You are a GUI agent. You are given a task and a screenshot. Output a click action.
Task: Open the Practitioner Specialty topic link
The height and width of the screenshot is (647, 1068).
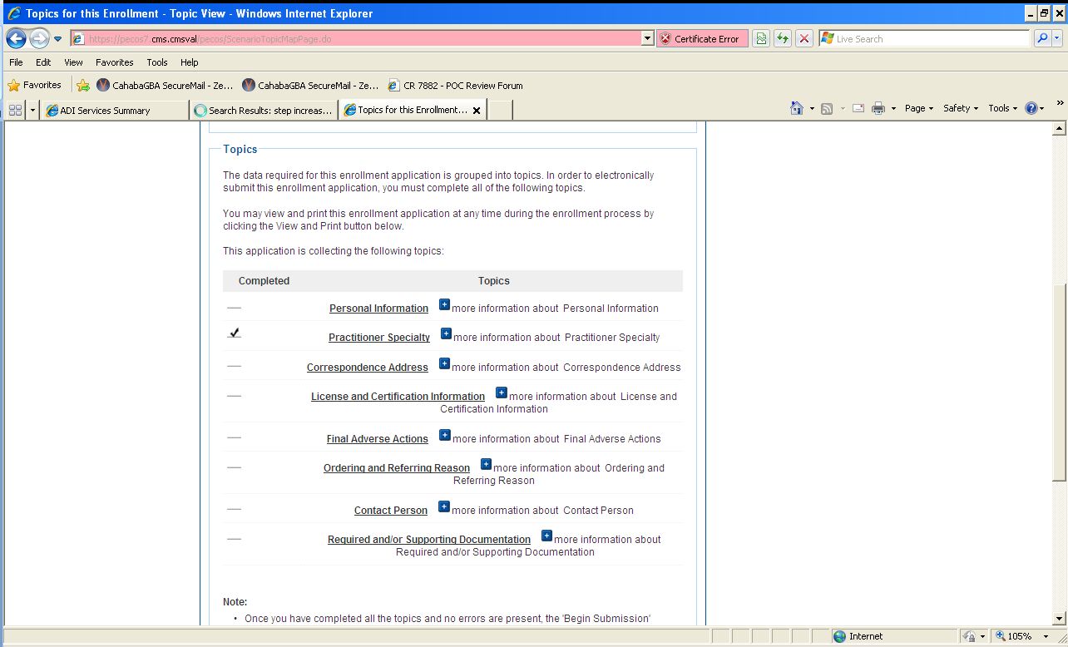379,338
